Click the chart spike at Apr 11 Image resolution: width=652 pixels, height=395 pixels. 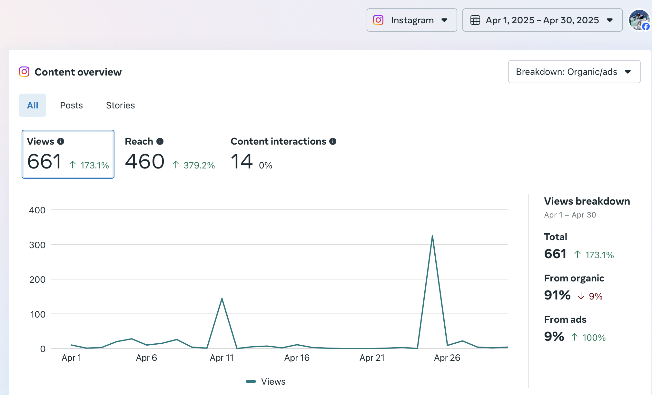[222, 299]
